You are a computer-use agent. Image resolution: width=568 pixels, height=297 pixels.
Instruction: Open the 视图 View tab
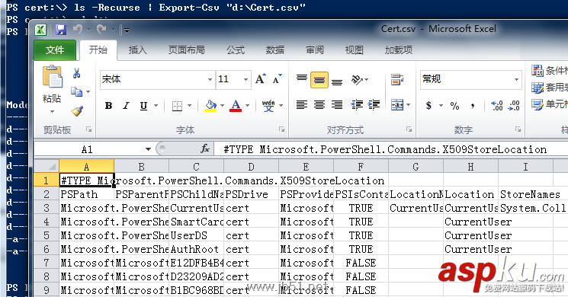point(354,50)
